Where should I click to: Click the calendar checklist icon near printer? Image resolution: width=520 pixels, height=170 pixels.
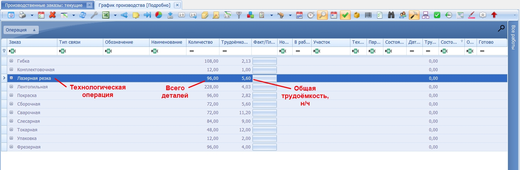(x=41, y=15)
